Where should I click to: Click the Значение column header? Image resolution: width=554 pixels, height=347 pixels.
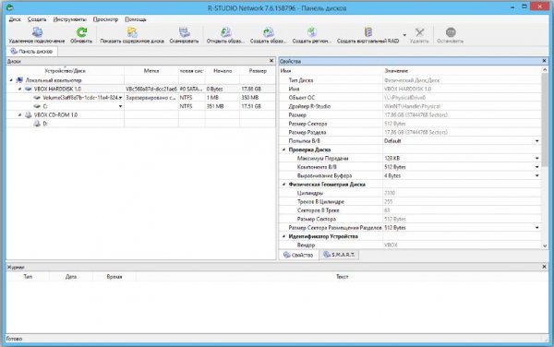(x=463, y=71)
